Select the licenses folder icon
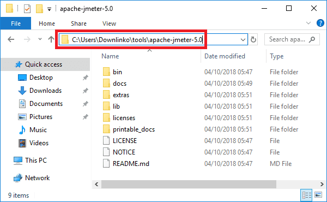Screen dimensions: 327x202 106,117
